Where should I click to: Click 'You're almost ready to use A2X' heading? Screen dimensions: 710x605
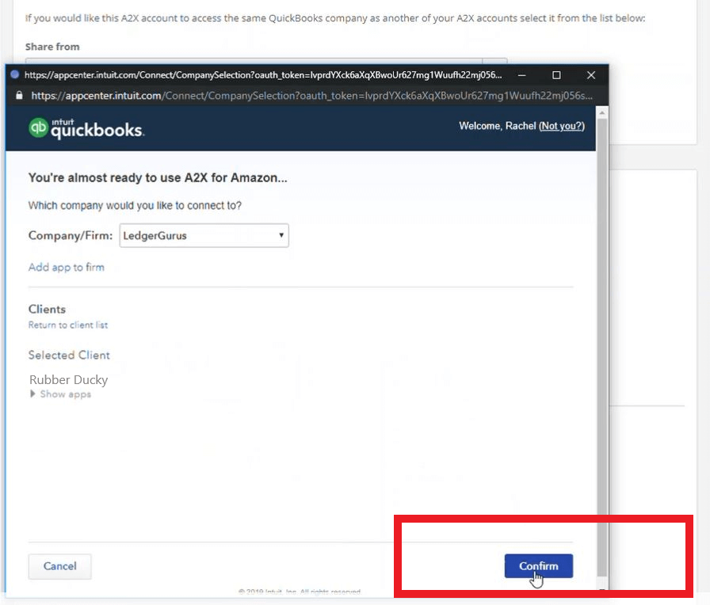coord(158,178)
